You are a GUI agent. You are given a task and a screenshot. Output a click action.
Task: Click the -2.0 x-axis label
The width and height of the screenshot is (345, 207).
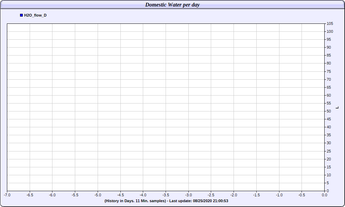coord(234,195)
